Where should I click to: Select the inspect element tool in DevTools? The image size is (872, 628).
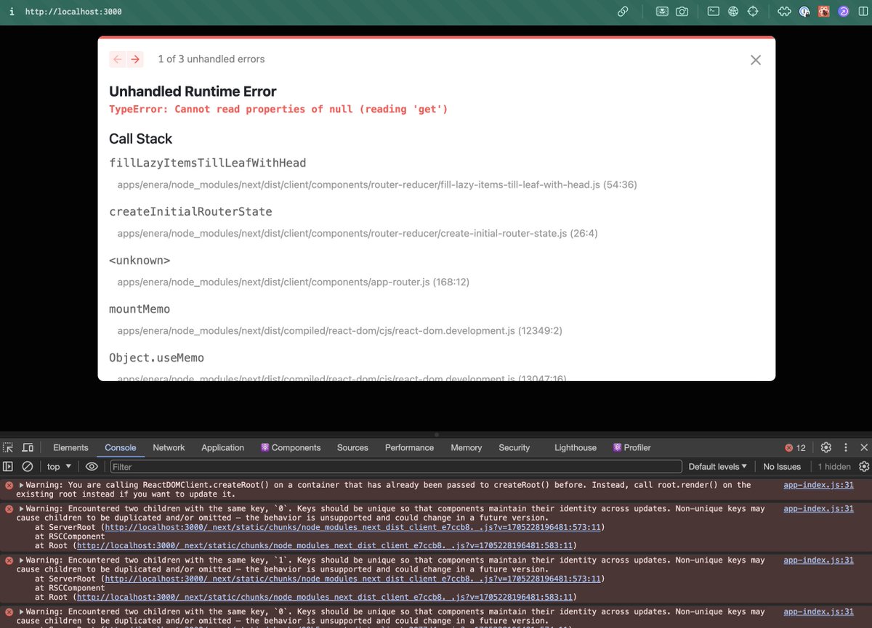[x=7, y=447]
